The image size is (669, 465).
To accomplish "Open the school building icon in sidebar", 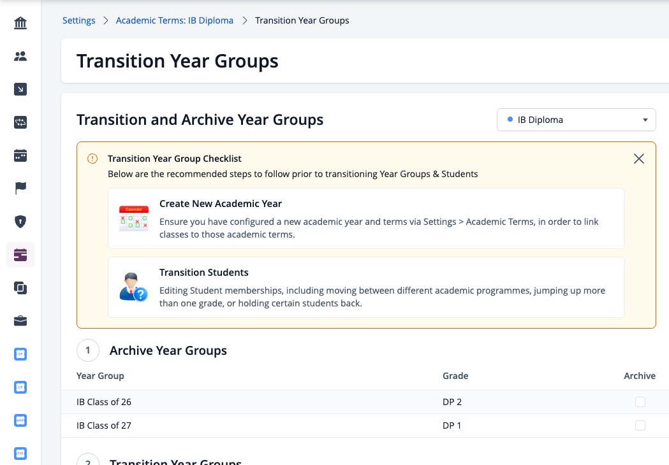I will click(x=20, y=22).
